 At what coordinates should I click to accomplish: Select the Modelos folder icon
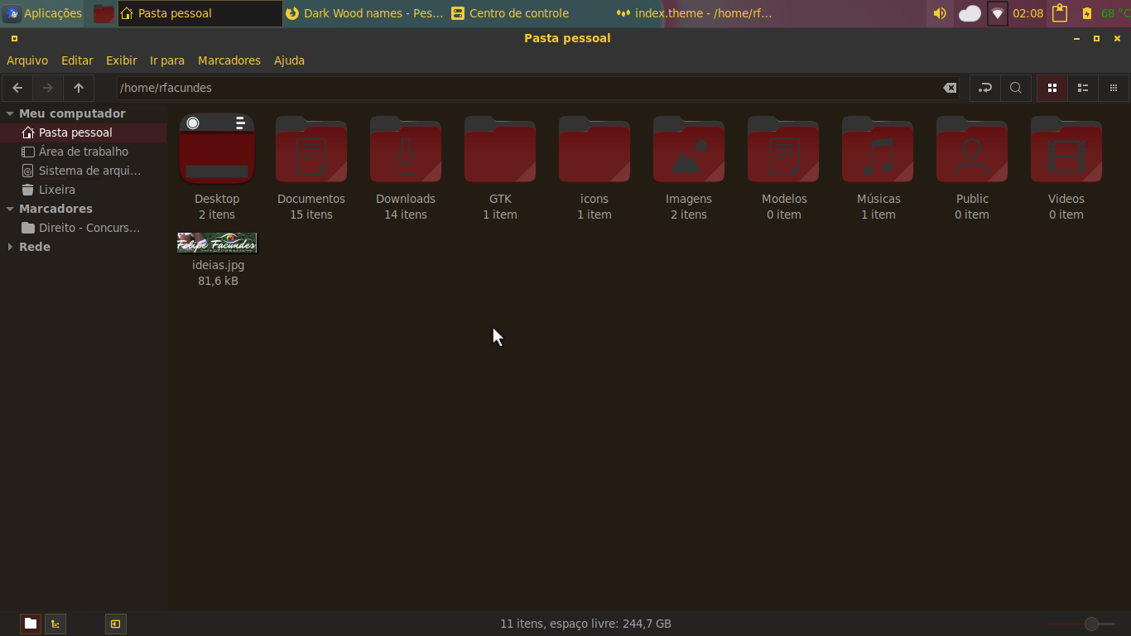click(783, 149)
